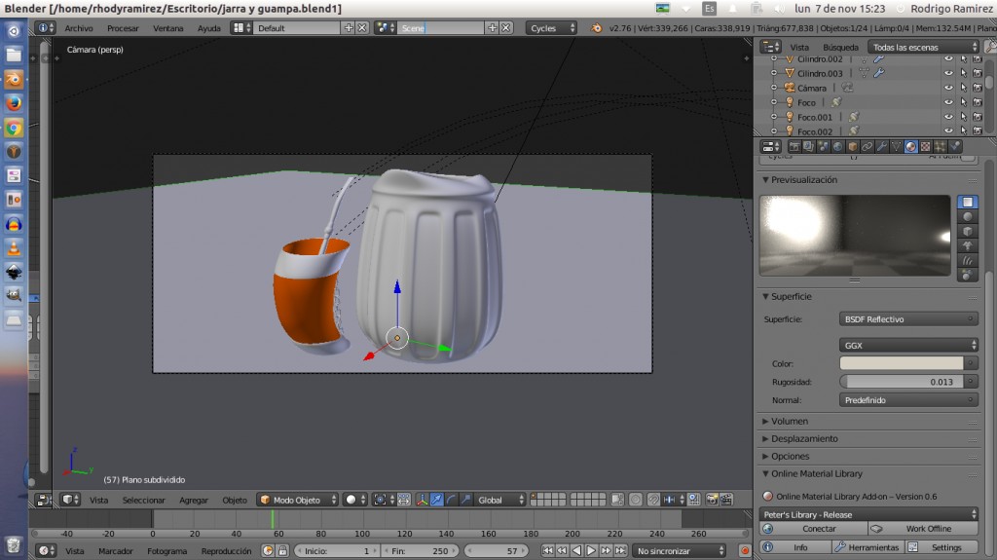Toggle visibility eye for Foco object

coord(948,102)
